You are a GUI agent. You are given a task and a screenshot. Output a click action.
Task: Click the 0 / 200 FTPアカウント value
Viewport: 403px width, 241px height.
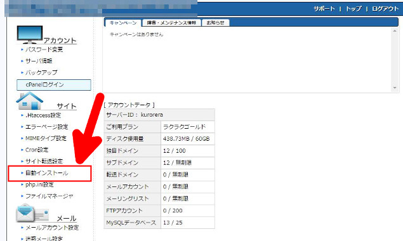tap(173, 211)
